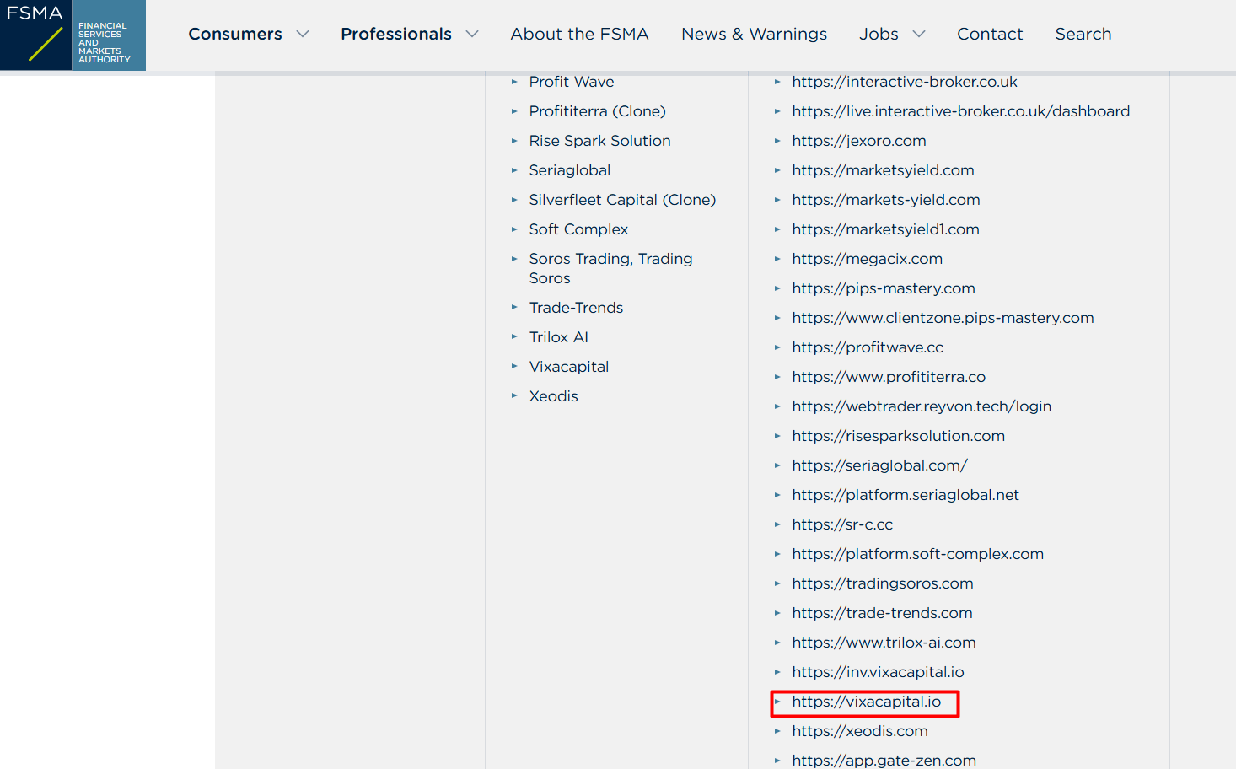This screenshot has width=1236, height=769.
Task: Select Rise Spark Solution entry
Action: click(599, 141)
